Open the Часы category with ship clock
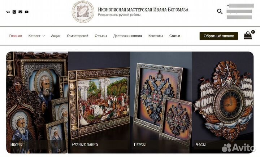This screenshot has width=260, height=157. (x=222, y=103)
